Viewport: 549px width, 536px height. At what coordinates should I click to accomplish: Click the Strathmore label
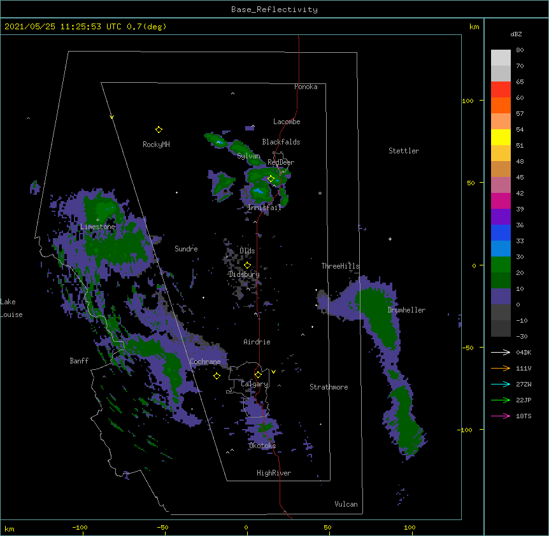(329, 387)
